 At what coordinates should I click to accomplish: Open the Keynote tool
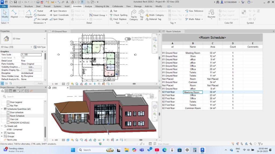211,13
